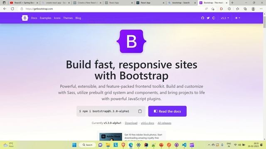
Task: Open the Docs nav item
Action: 34,18
